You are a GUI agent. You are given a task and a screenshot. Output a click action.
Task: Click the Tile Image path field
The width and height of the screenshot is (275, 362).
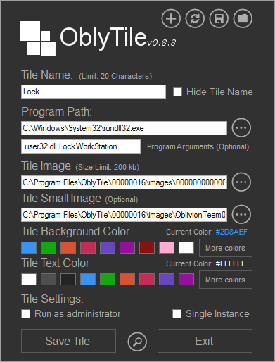coord(124,182)
